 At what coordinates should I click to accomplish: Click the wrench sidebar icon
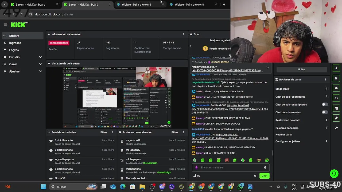click(336, 118)
